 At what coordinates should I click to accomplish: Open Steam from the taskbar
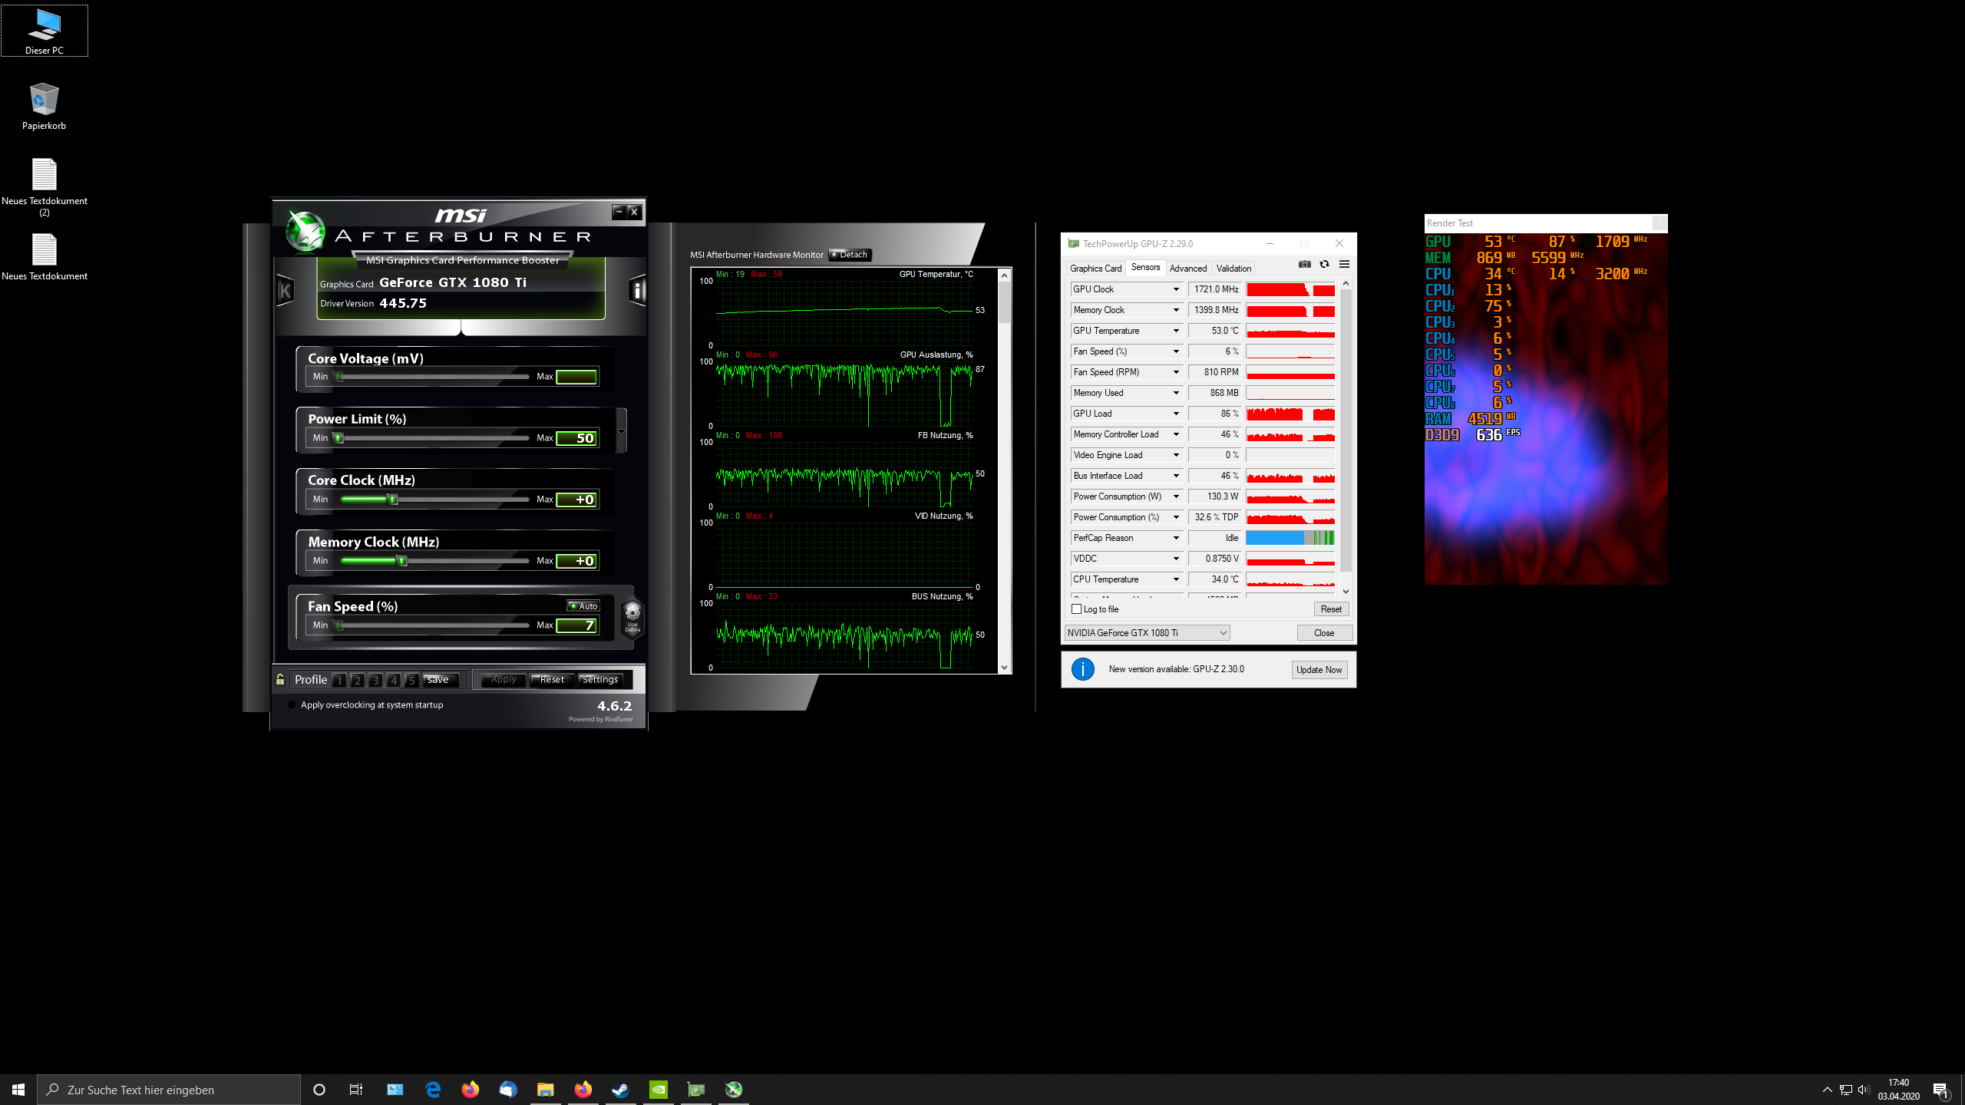pyautogui.click(x=620, y=1090)
